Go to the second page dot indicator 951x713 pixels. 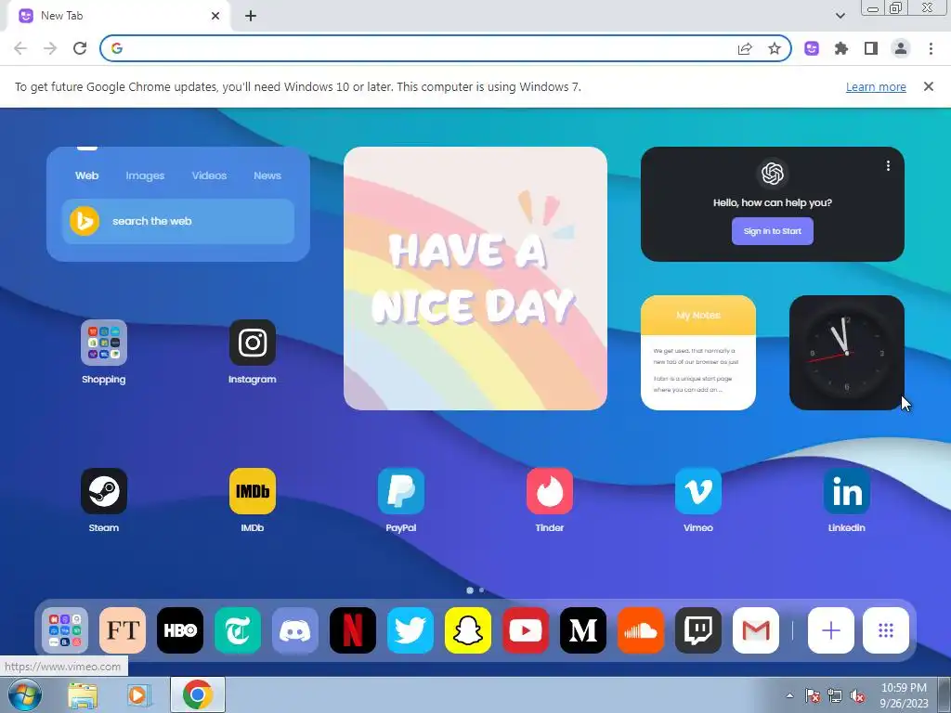pyautogui.click(x=482, y=590)
